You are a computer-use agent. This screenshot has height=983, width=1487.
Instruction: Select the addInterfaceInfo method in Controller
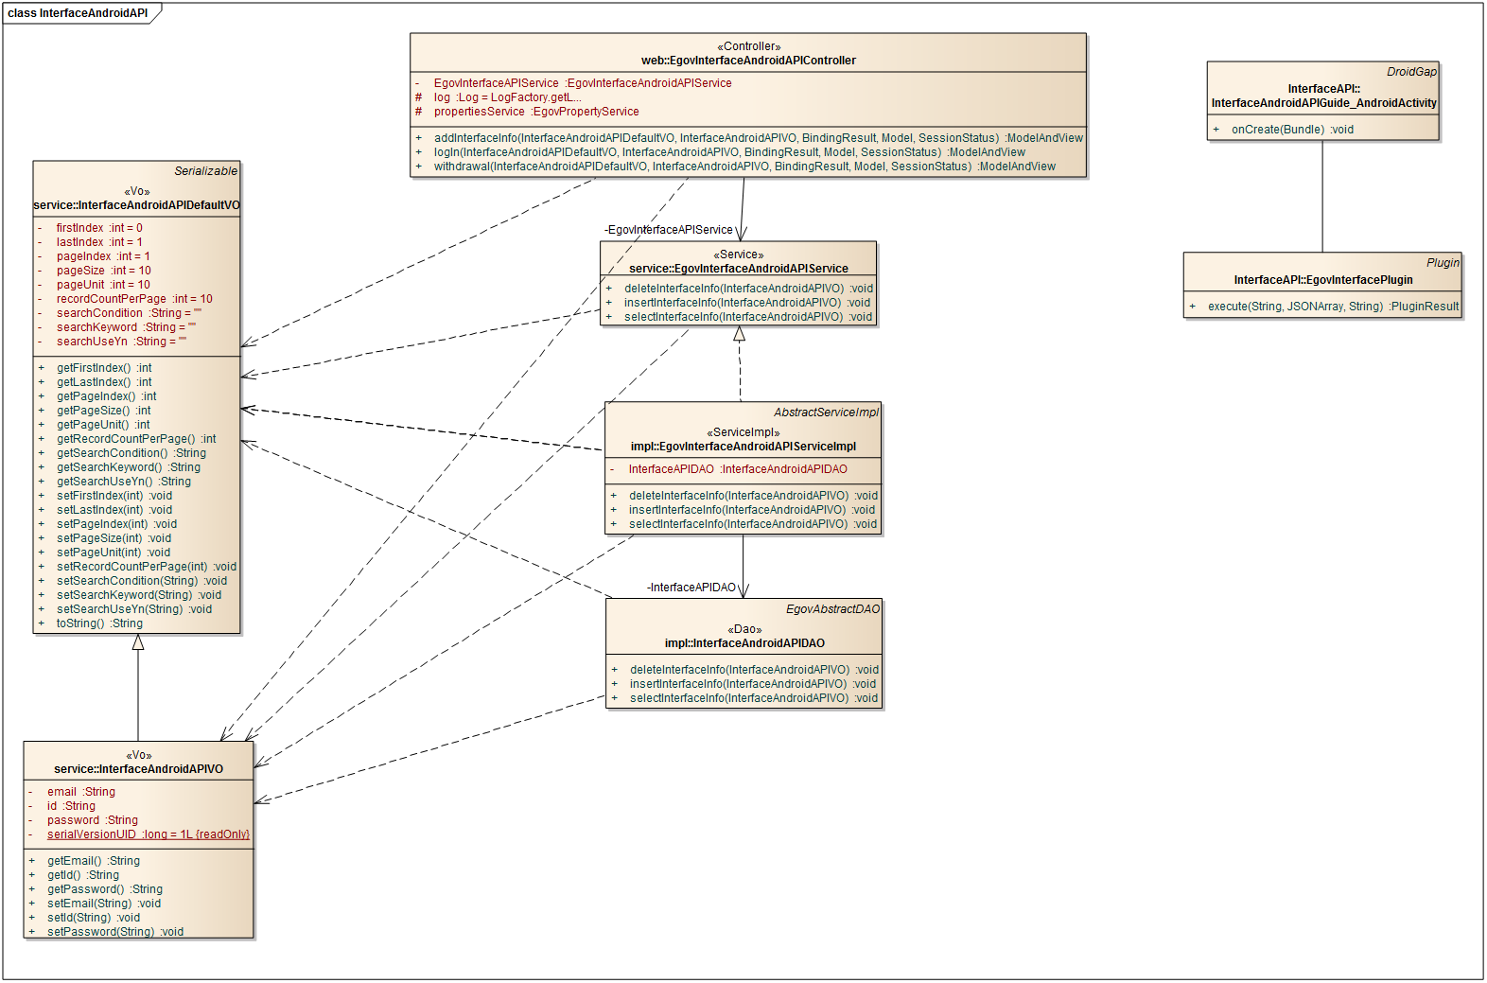[758, 138]
